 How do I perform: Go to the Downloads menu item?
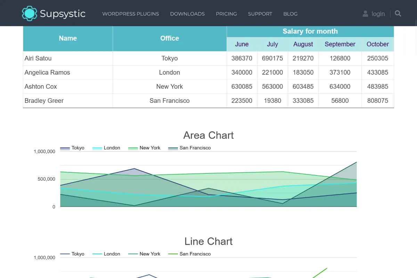[187, 14]
